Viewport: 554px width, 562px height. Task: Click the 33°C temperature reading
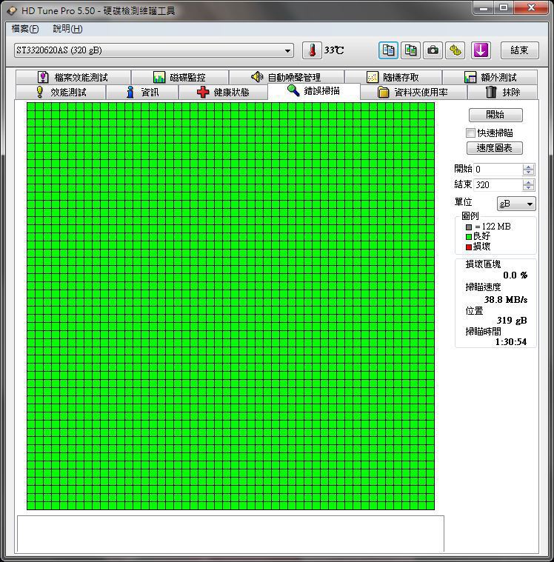pyautogui.click(x=334, y=50)
